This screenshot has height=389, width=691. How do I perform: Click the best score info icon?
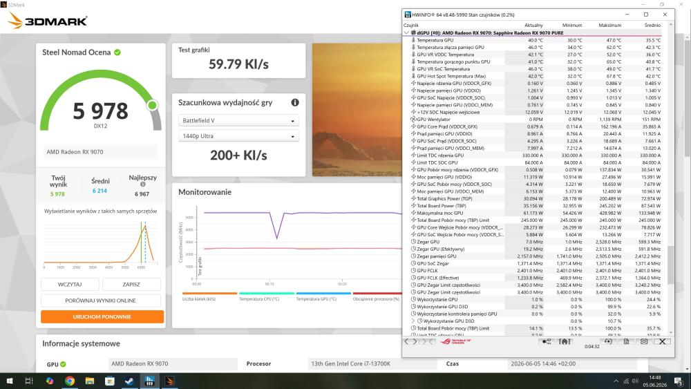[143, 184]
